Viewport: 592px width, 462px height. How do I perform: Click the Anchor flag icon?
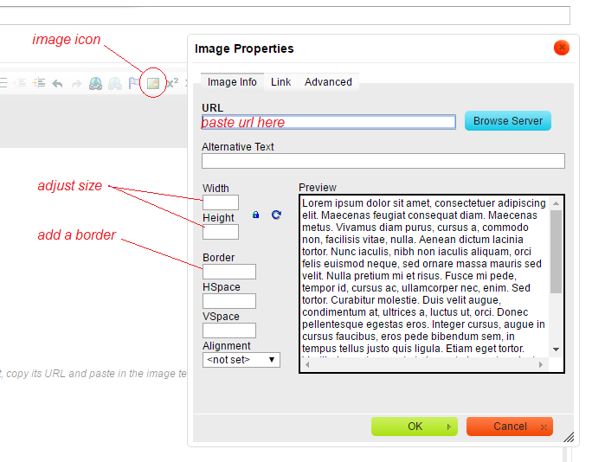point(134,83)
